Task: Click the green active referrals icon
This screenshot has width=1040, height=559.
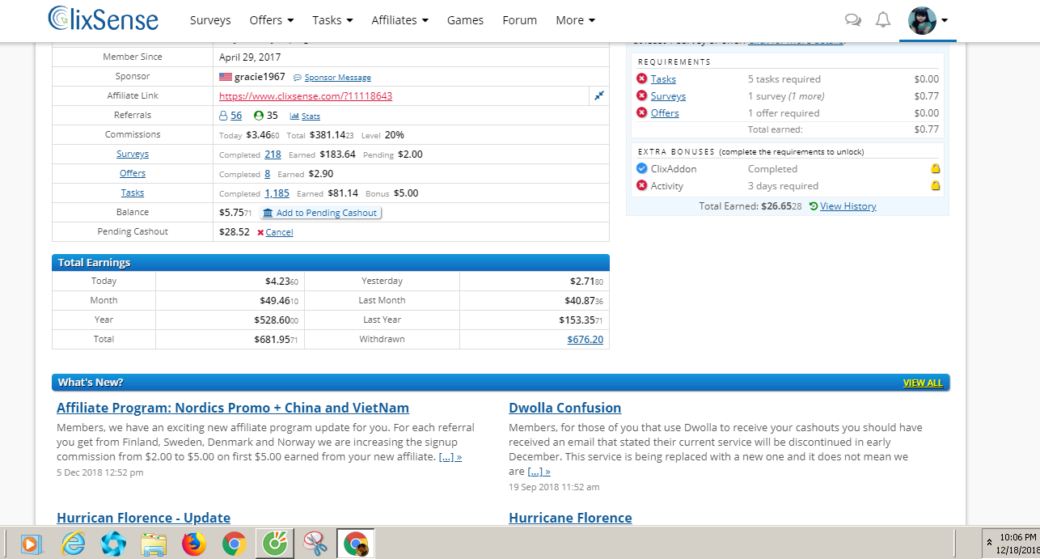Action: pos(259,115)
